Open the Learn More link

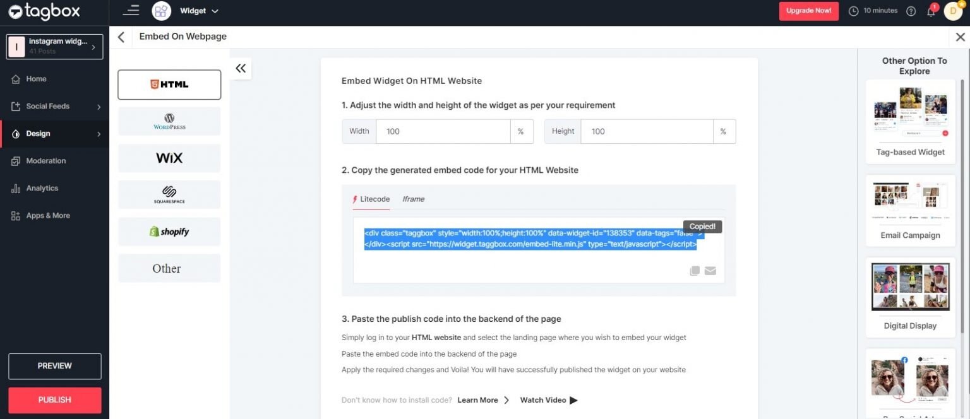(x=477, y=399)
